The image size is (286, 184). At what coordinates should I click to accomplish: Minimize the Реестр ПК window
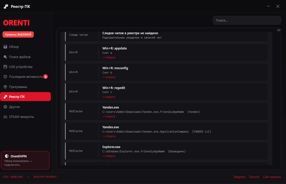[268, 6]
